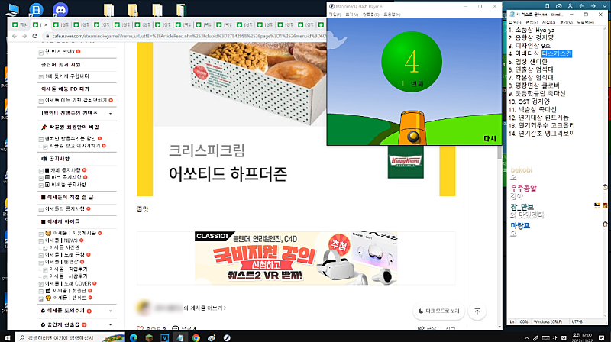Click chat username bekobi
Viewport: 611px width, 342px height.
(522, 169)
